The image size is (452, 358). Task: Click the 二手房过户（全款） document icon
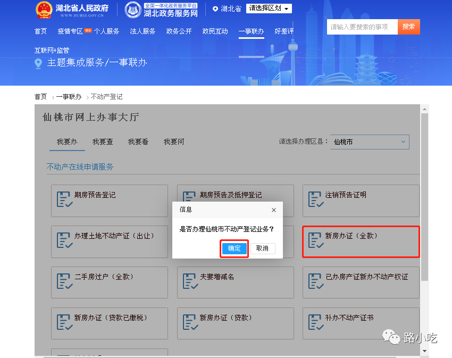pos(64,281)
